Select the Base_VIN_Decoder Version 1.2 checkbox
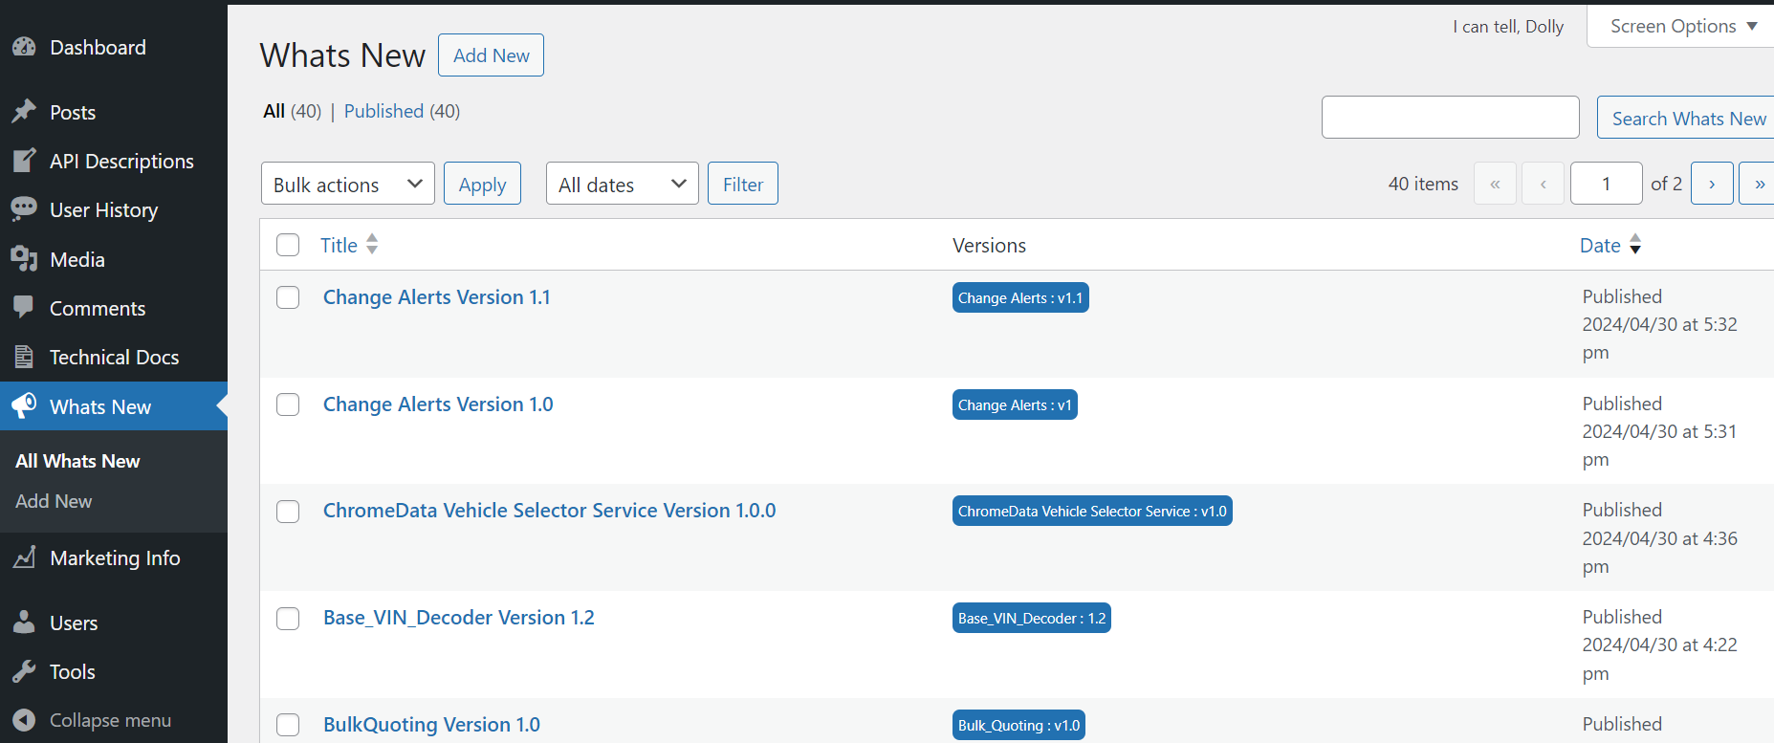The width and height of the screenshot is (1774, 743). click(x=288, y=619)
